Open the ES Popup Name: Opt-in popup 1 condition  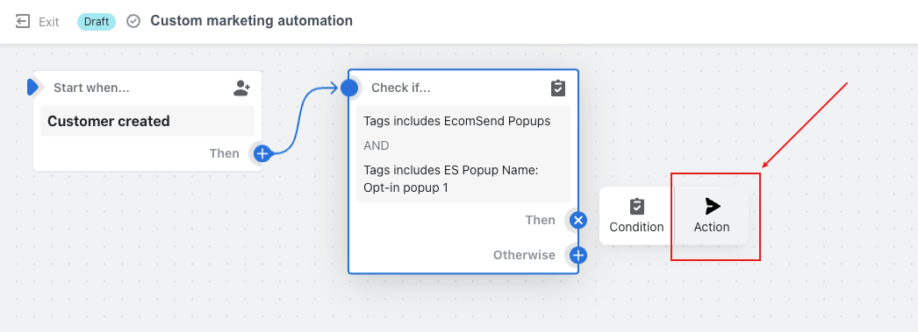(x=451, y=179)
